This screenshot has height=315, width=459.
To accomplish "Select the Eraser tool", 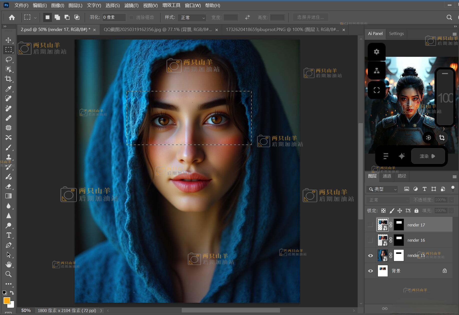I will click(x=8, y=186).
